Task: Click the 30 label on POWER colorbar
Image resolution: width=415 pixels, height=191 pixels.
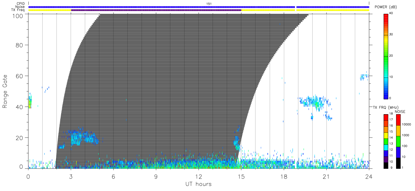Action: (390, 34)
